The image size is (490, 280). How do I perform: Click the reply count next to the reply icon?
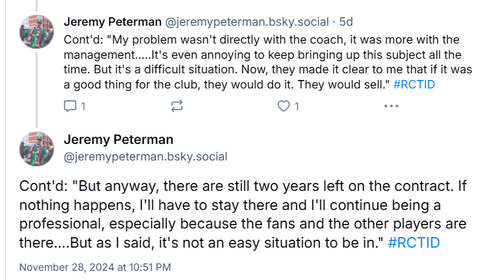[x=82, y=106]
